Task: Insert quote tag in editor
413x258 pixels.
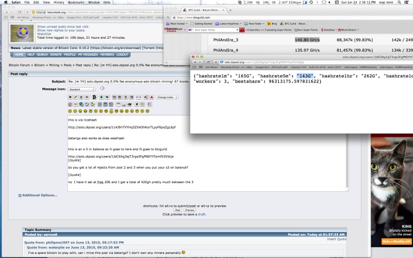Action: tap(142, 104)
